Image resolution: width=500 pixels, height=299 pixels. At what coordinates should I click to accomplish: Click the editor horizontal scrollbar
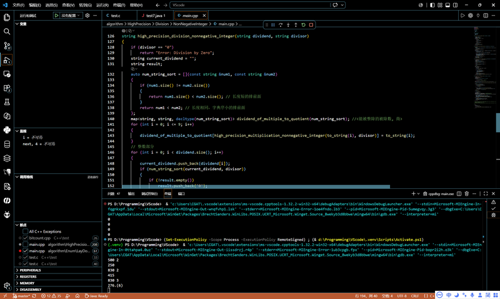click(x=256, y=186)
